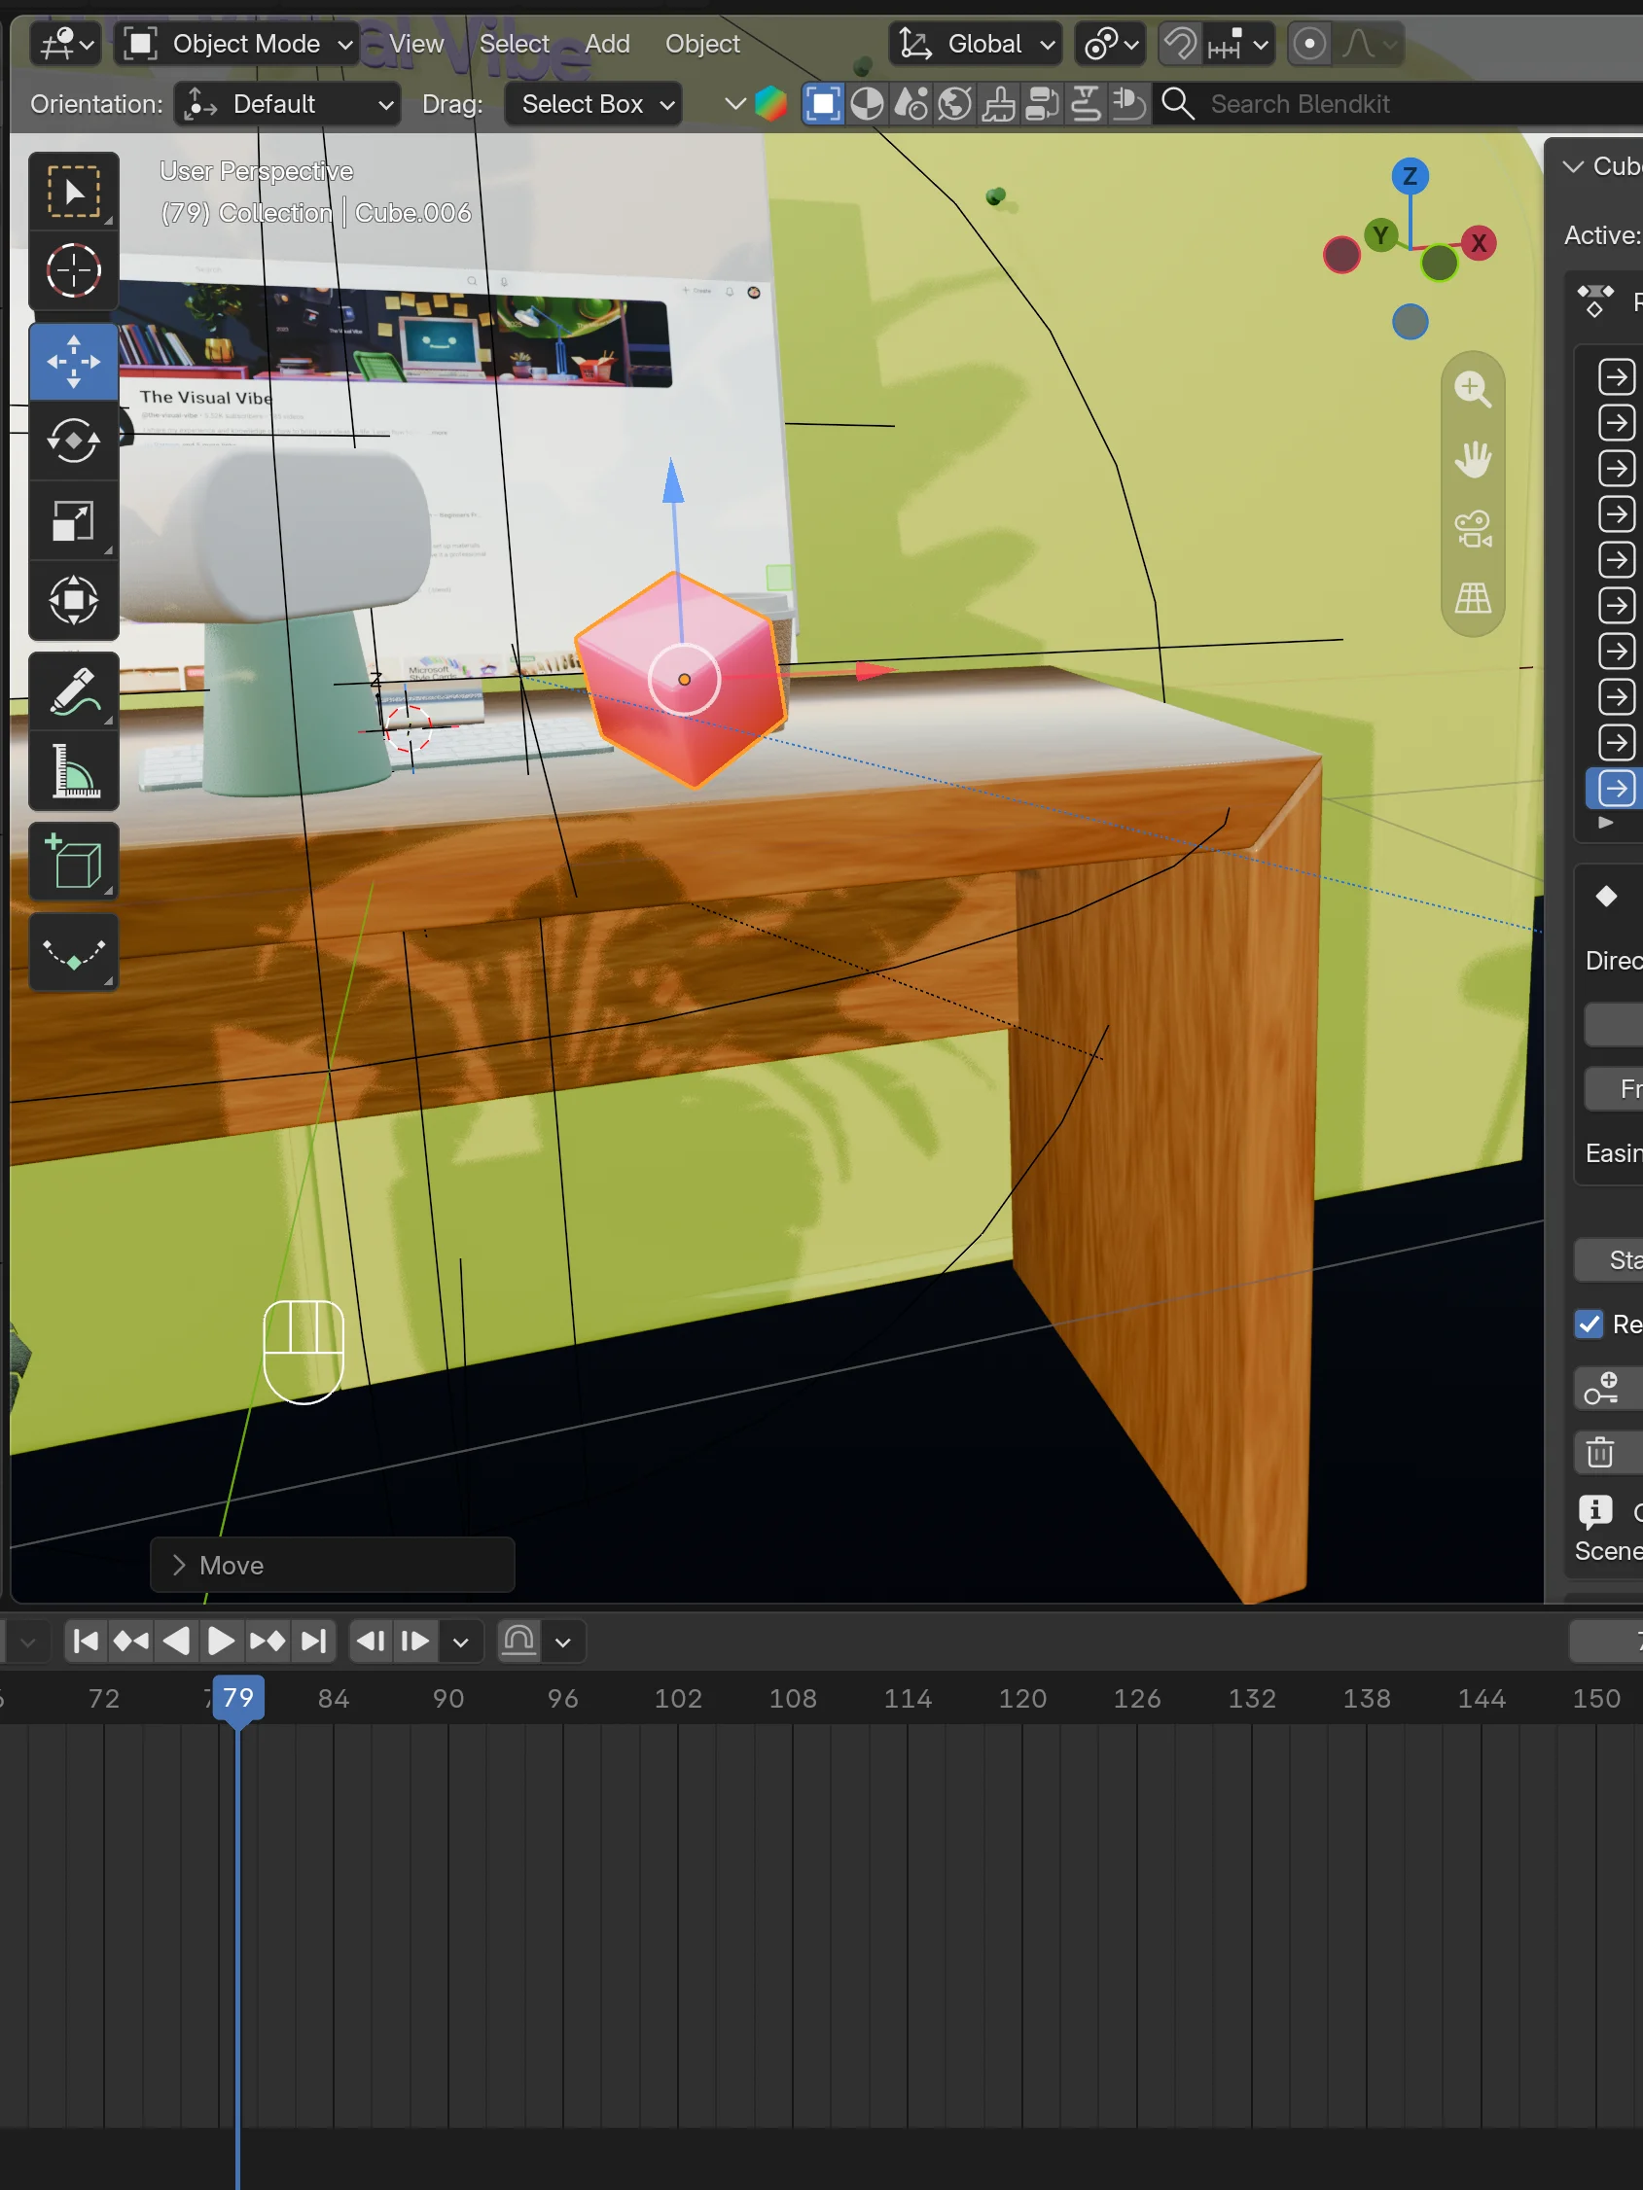
Task: Click the zoom viewport magnifier icon
Action: 1473,389
